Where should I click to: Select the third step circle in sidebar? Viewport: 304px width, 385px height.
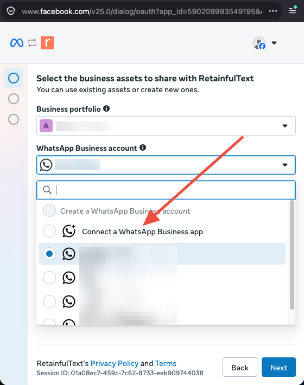click(x=14, y=119)
